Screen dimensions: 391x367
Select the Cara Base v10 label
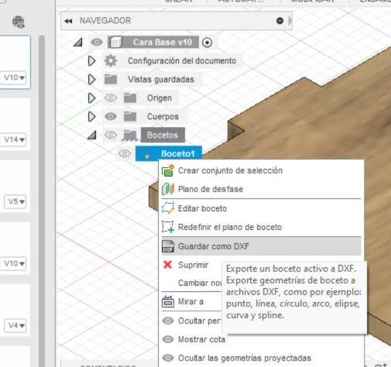click(163, 43)
